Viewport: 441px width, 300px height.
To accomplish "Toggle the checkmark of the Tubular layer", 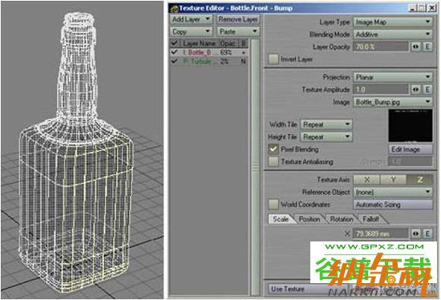I will pyautogui.click(x=174, y=61).
